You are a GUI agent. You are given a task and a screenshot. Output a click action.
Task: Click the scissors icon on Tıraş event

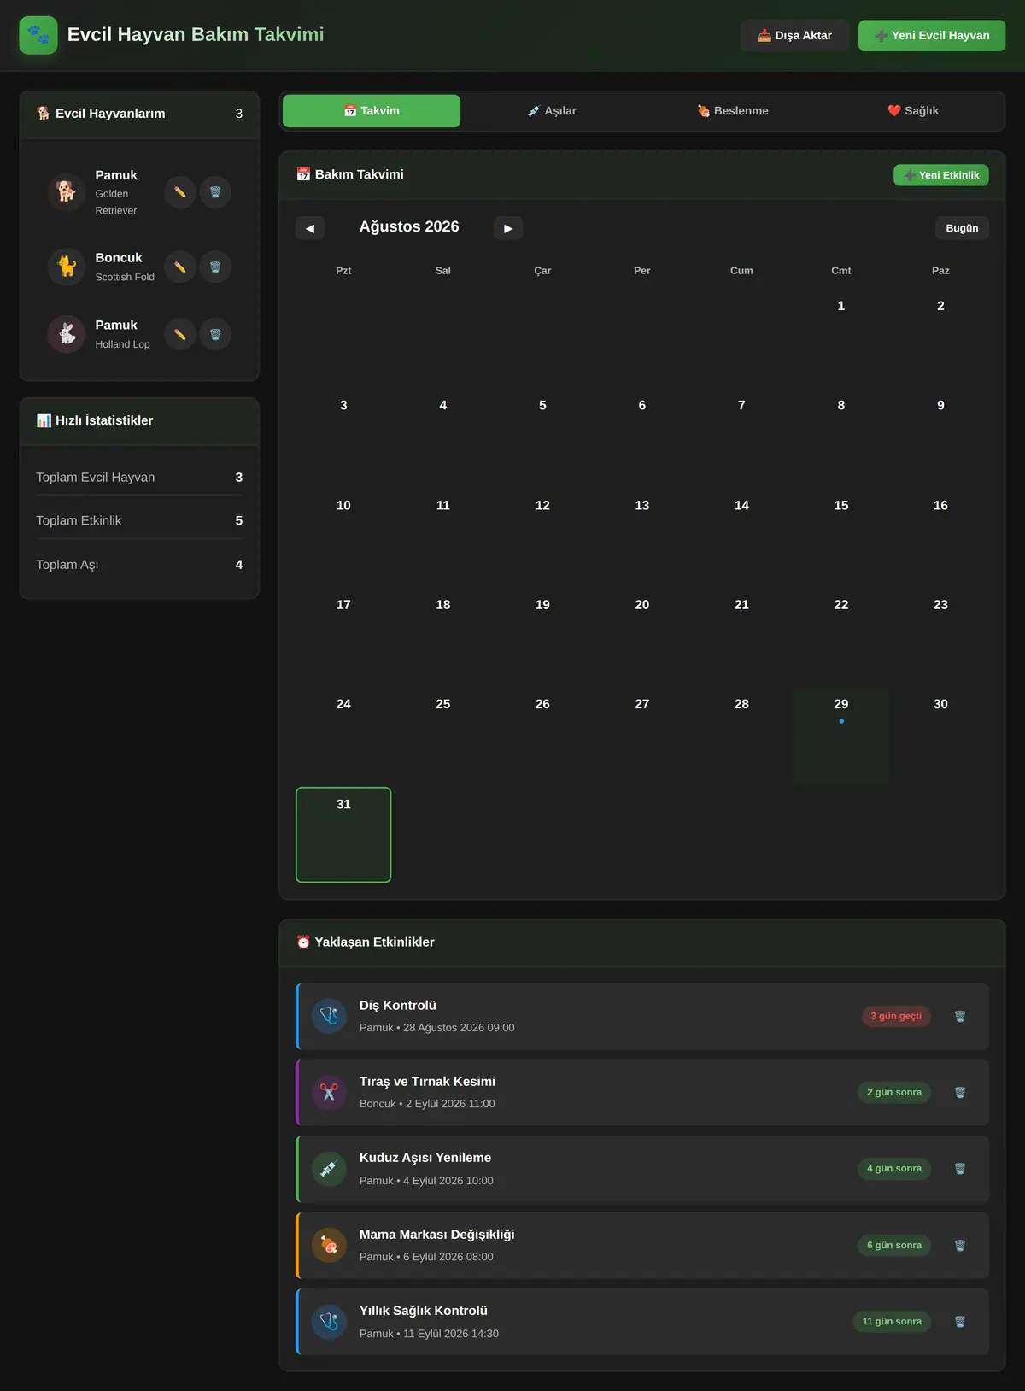[329, 1092]
